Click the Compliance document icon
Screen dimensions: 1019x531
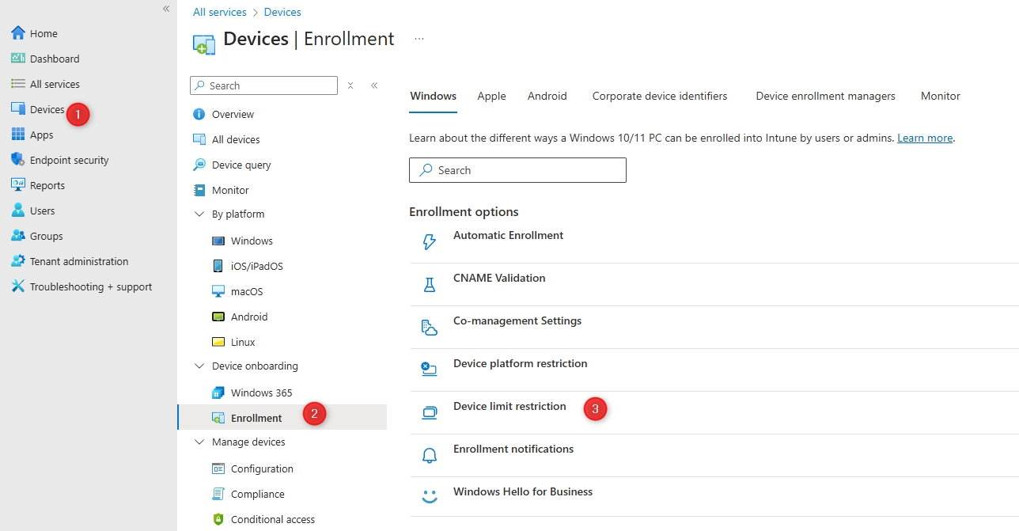pos(218,494)
